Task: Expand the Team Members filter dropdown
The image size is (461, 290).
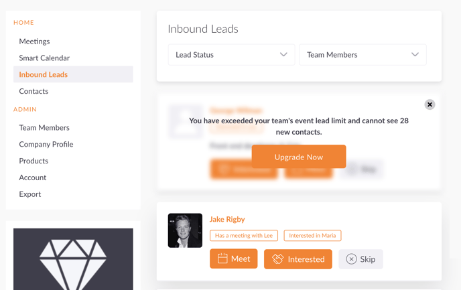Action: pos(363,55)
